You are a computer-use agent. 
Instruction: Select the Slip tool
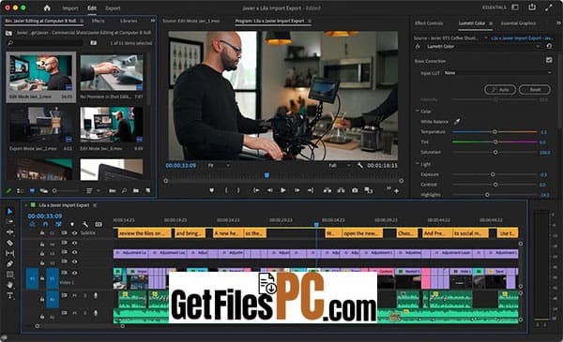coord(9,253)
